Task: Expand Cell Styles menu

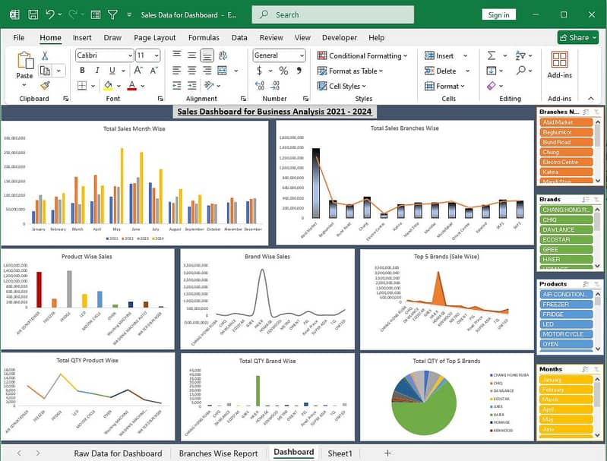Action: [x=342, y=86]
